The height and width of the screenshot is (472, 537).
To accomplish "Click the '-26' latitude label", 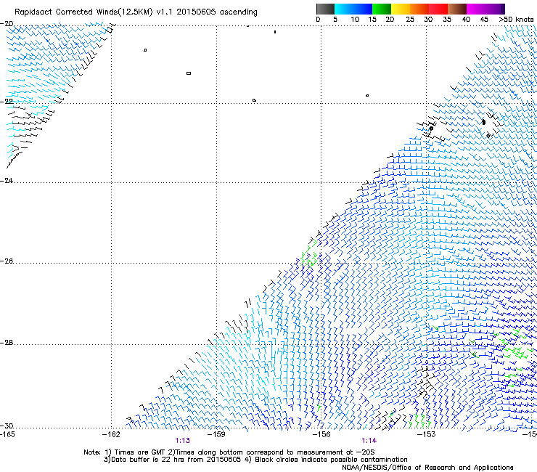I will tap(7, 261).
